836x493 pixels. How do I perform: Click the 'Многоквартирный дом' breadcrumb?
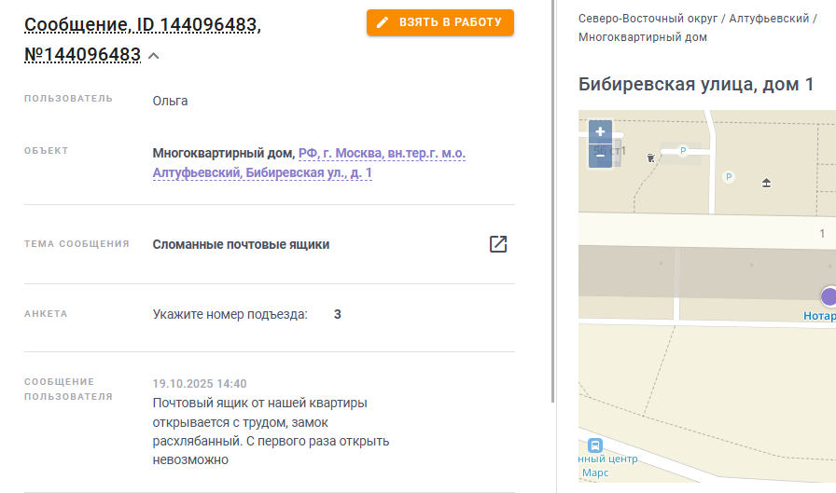tap(643, 37)
